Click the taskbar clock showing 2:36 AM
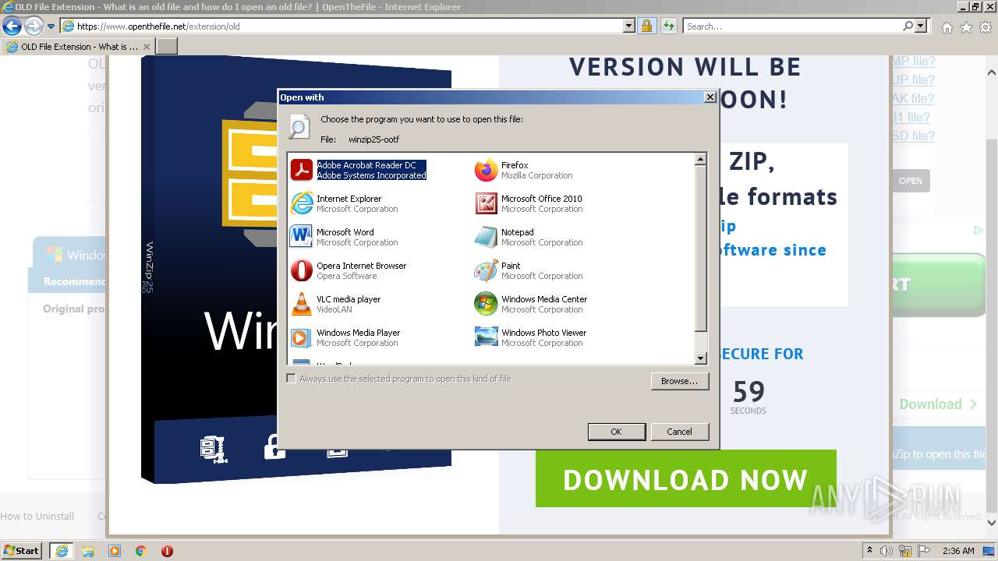Image resolution: width=998 pixels, height=561 pixels. click(958, 551)
